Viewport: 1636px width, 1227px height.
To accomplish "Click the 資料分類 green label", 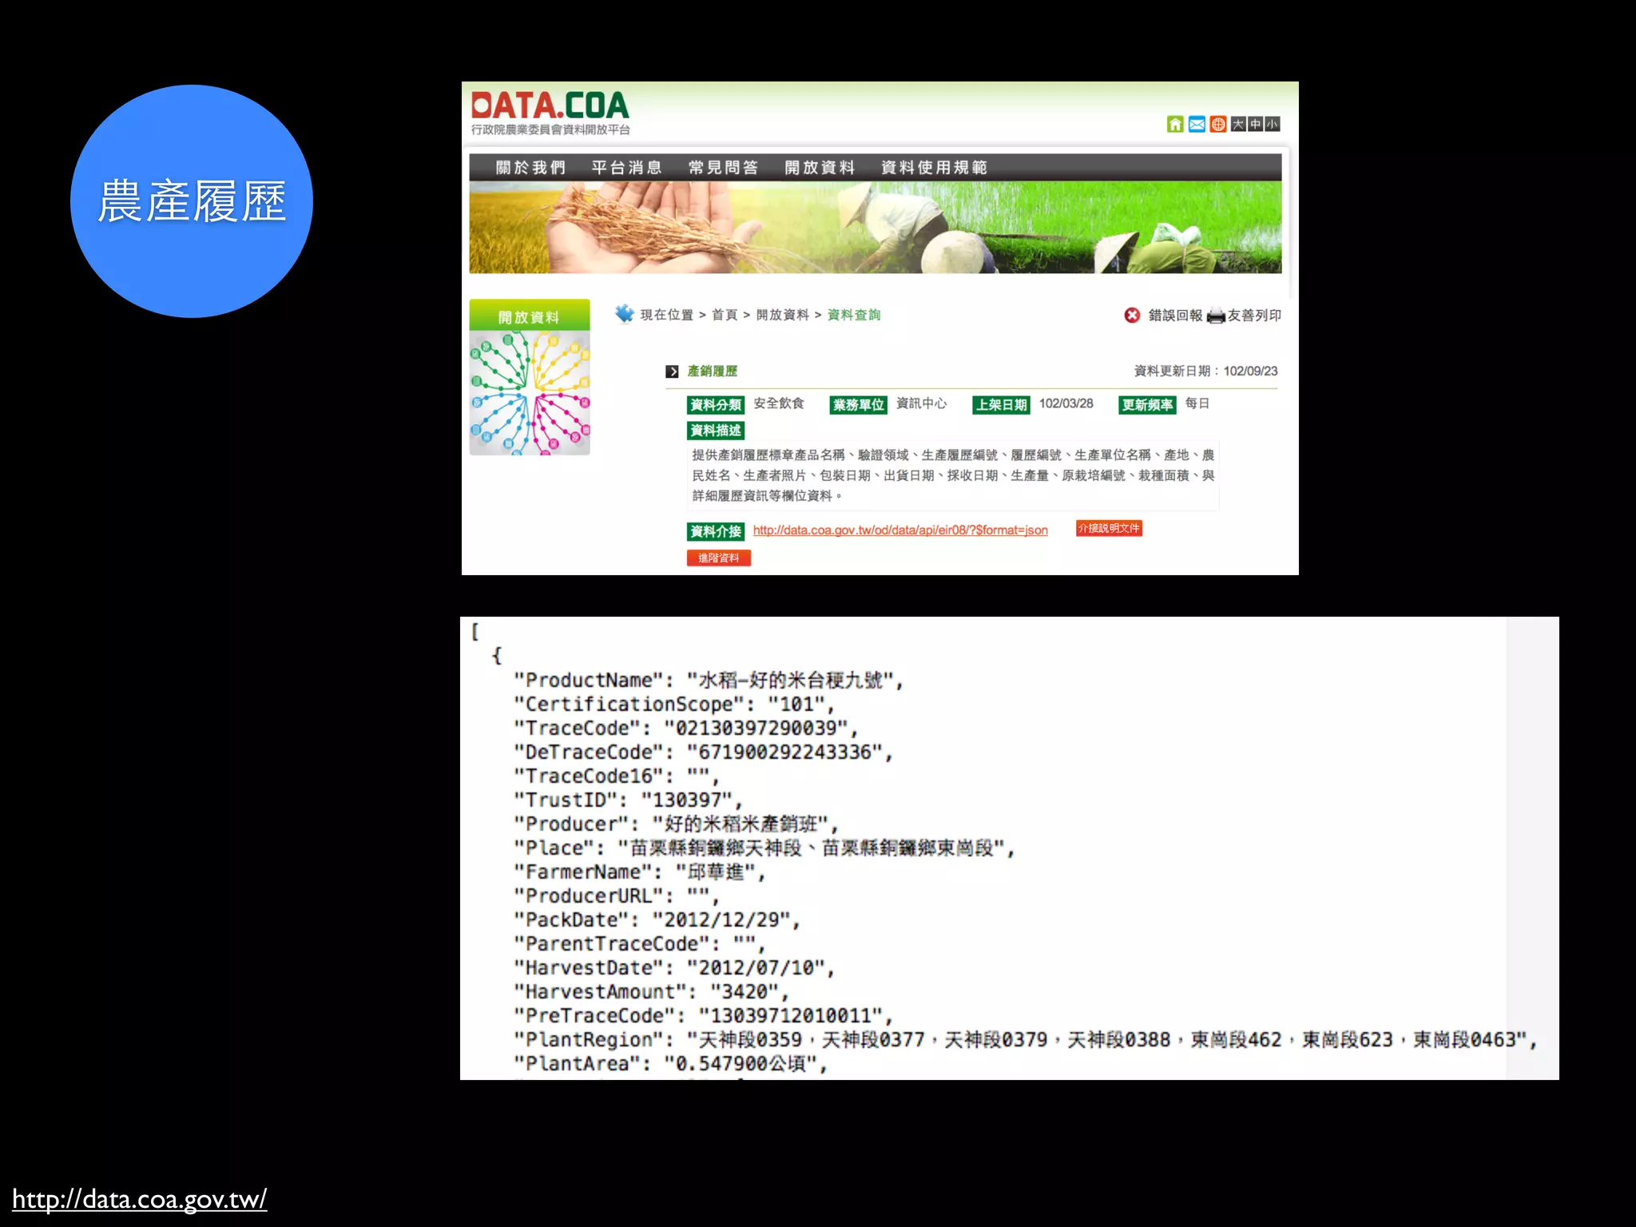I will (x=716, y=405).
